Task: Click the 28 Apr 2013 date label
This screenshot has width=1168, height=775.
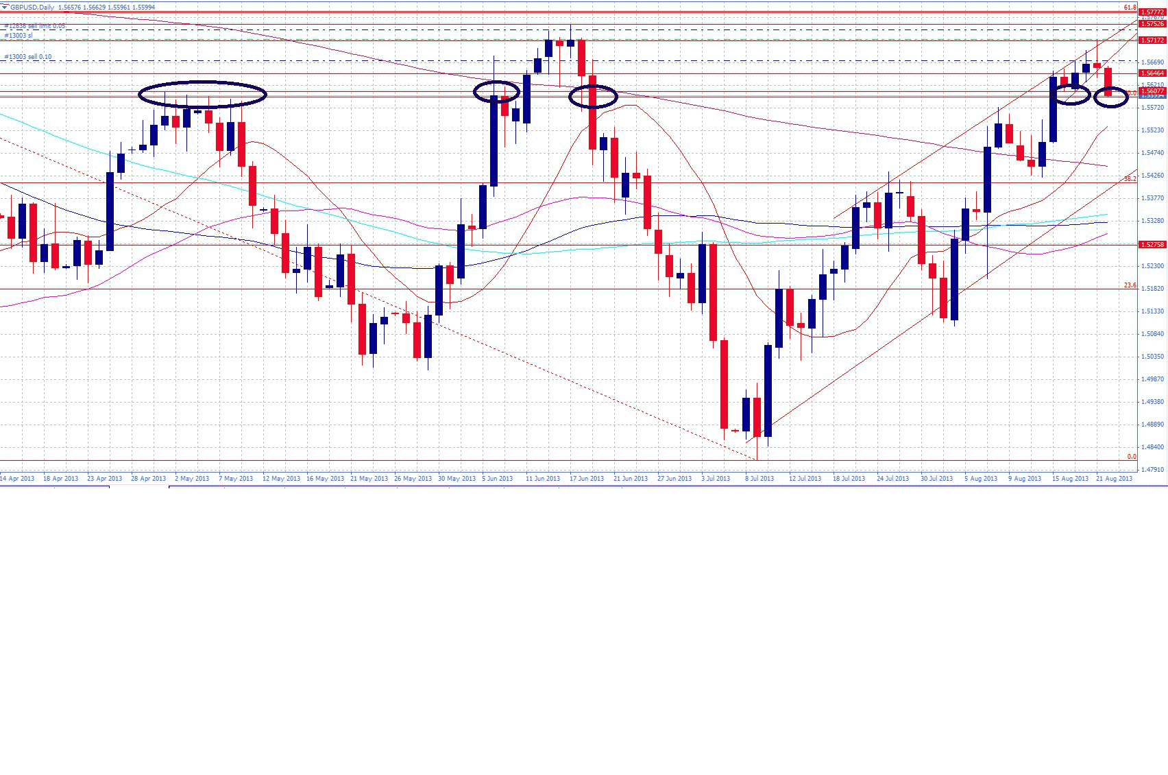Action: pos(149,478)
